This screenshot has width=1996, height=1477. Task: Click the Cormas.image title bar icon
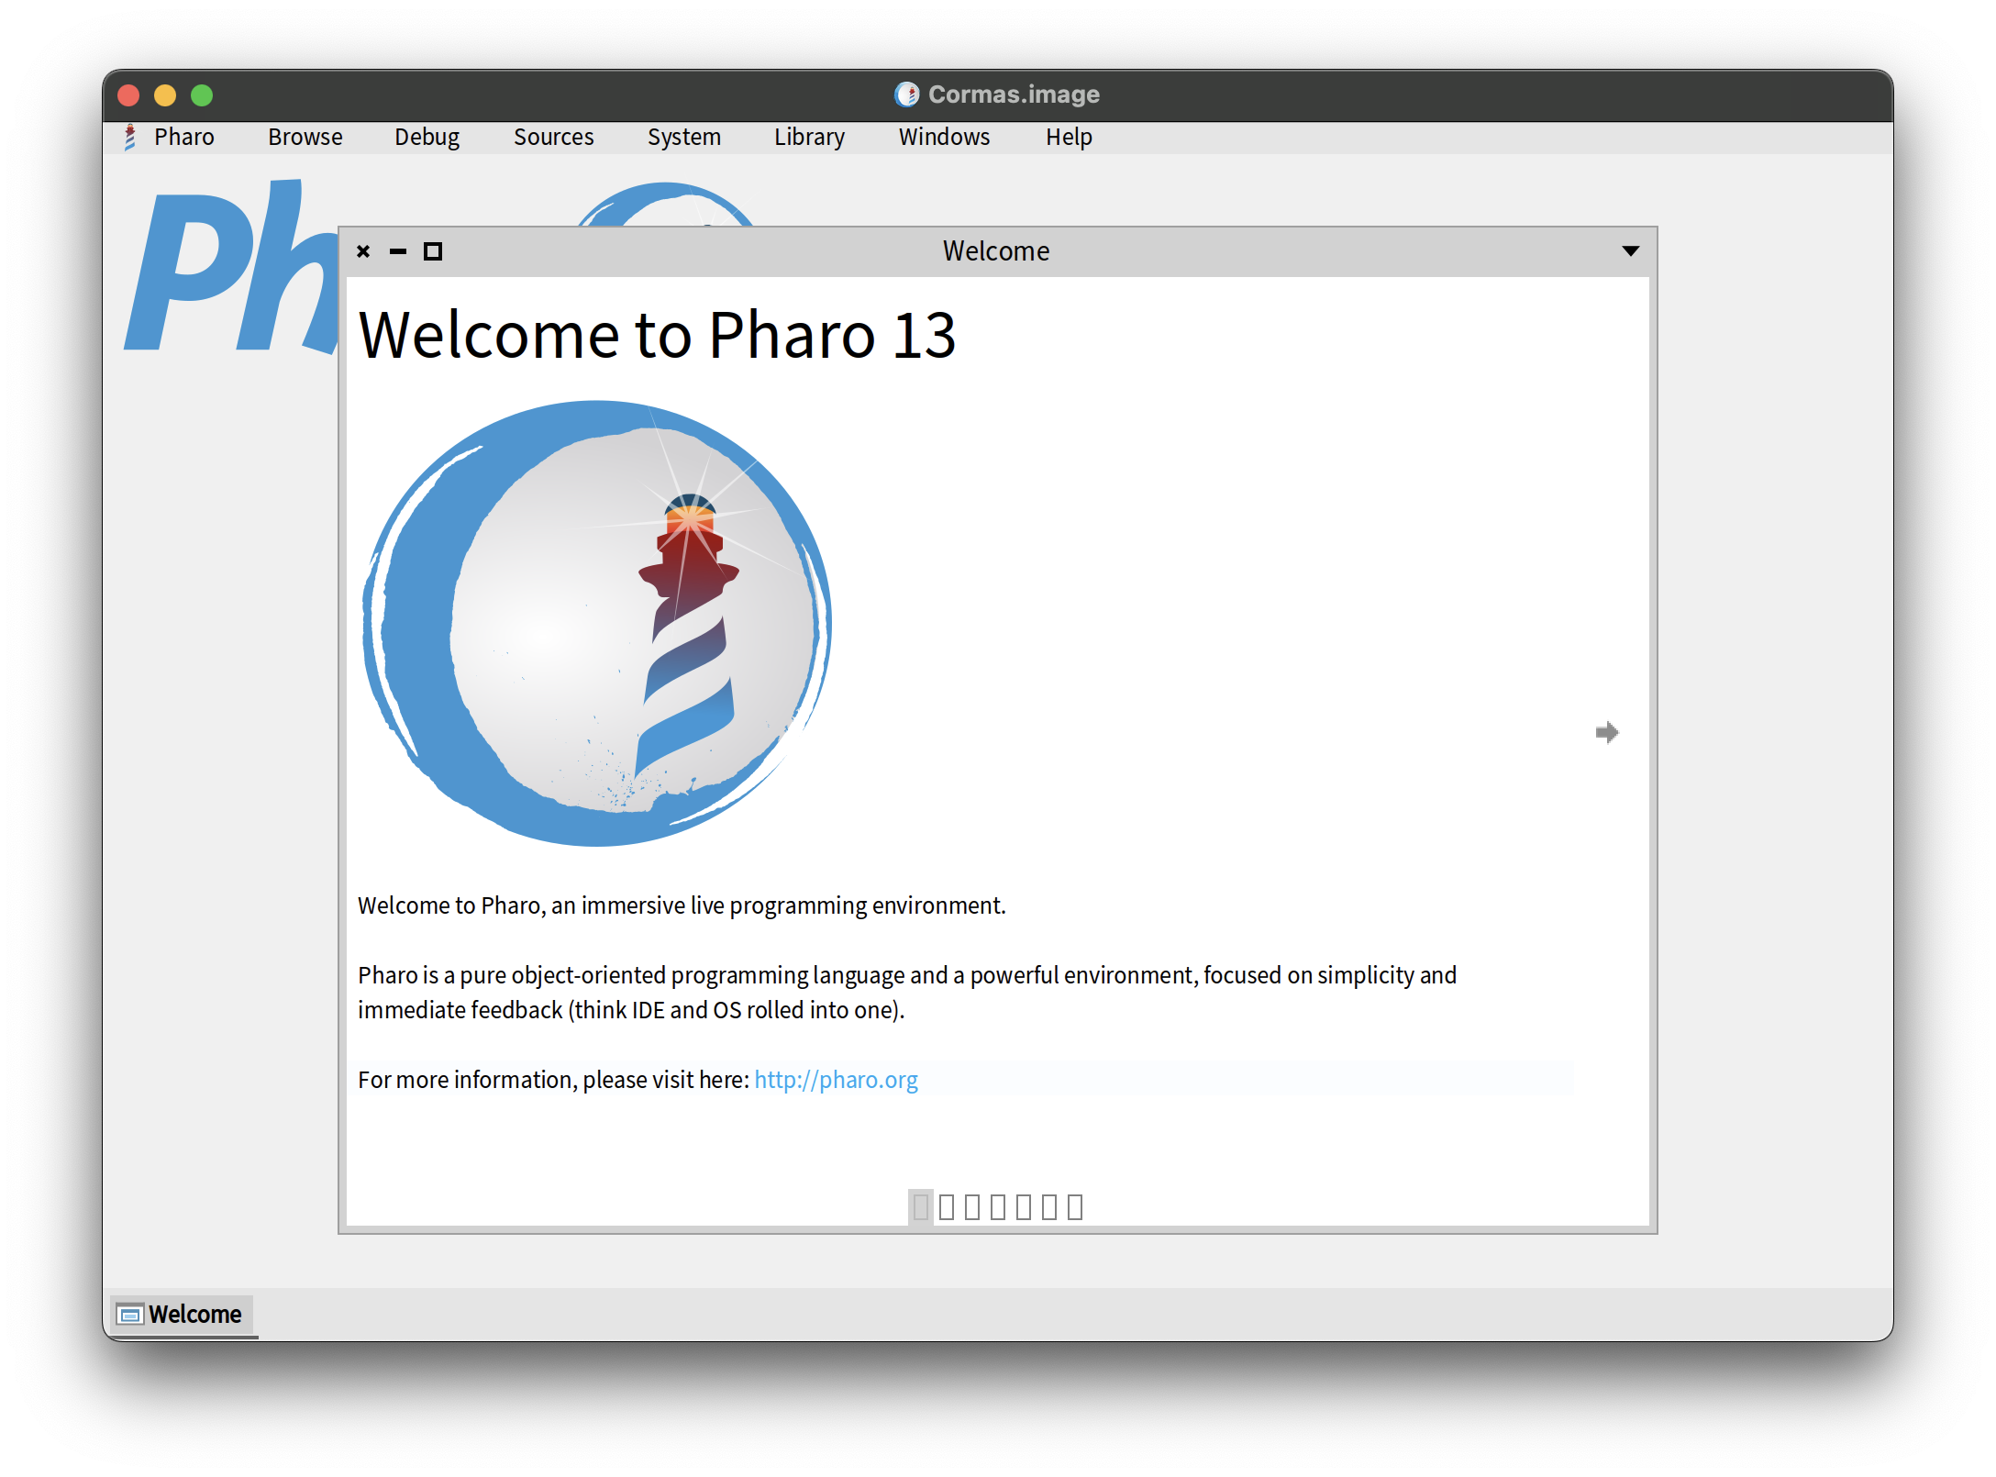pyautogui.click(x=906, y=94)
